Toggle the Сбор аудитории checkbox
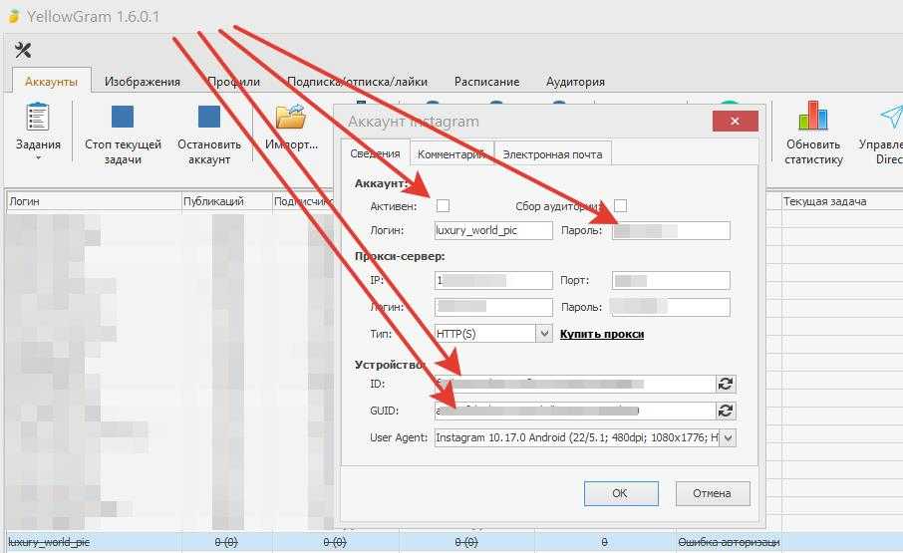 click(x=620, y=205)
